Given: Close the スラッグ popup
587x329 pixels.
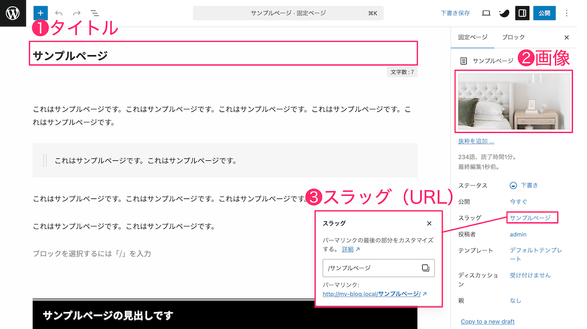Looking at the screenshot, I should click(429, 223).
